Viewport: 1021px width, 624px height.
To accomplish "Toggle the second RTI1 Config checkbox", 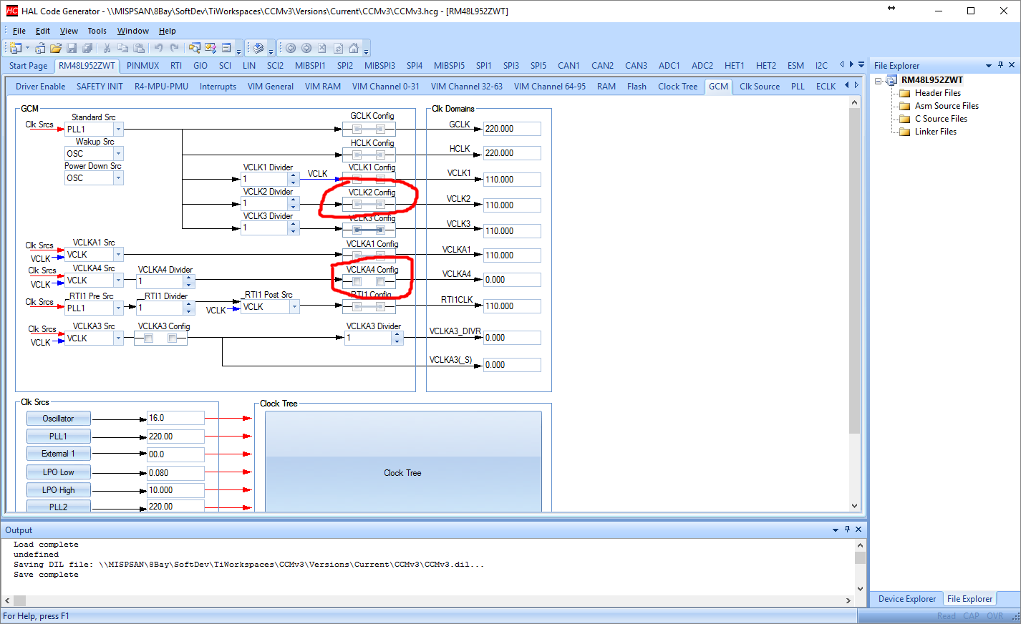I will [x=380, y=306].
